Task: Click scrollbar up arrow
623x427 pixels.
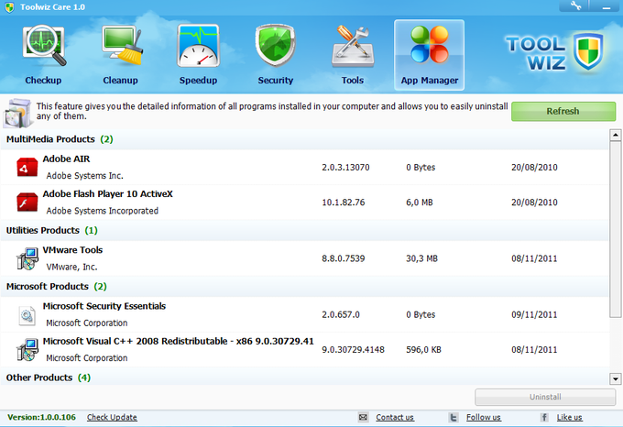Action: tap(616, 135)
